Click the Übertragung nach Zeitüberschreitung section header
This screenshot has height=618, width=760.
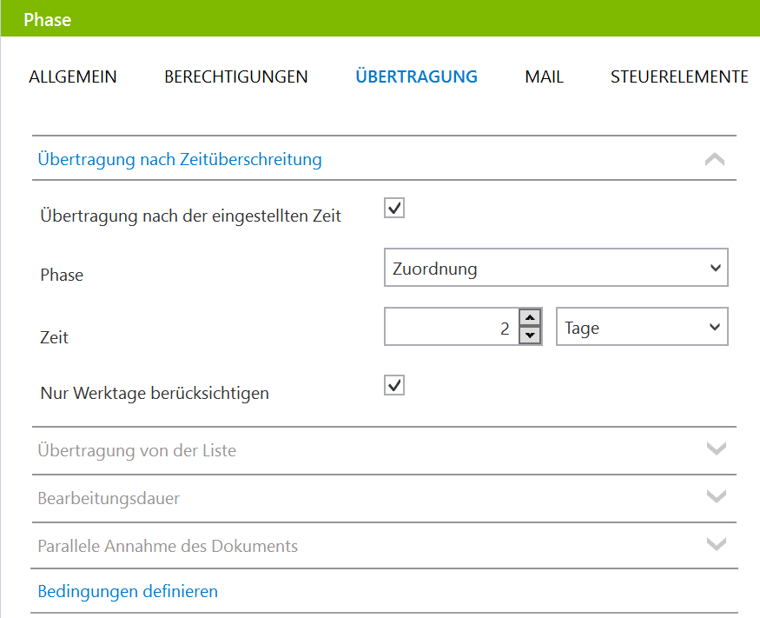click(x=180, y=159)
